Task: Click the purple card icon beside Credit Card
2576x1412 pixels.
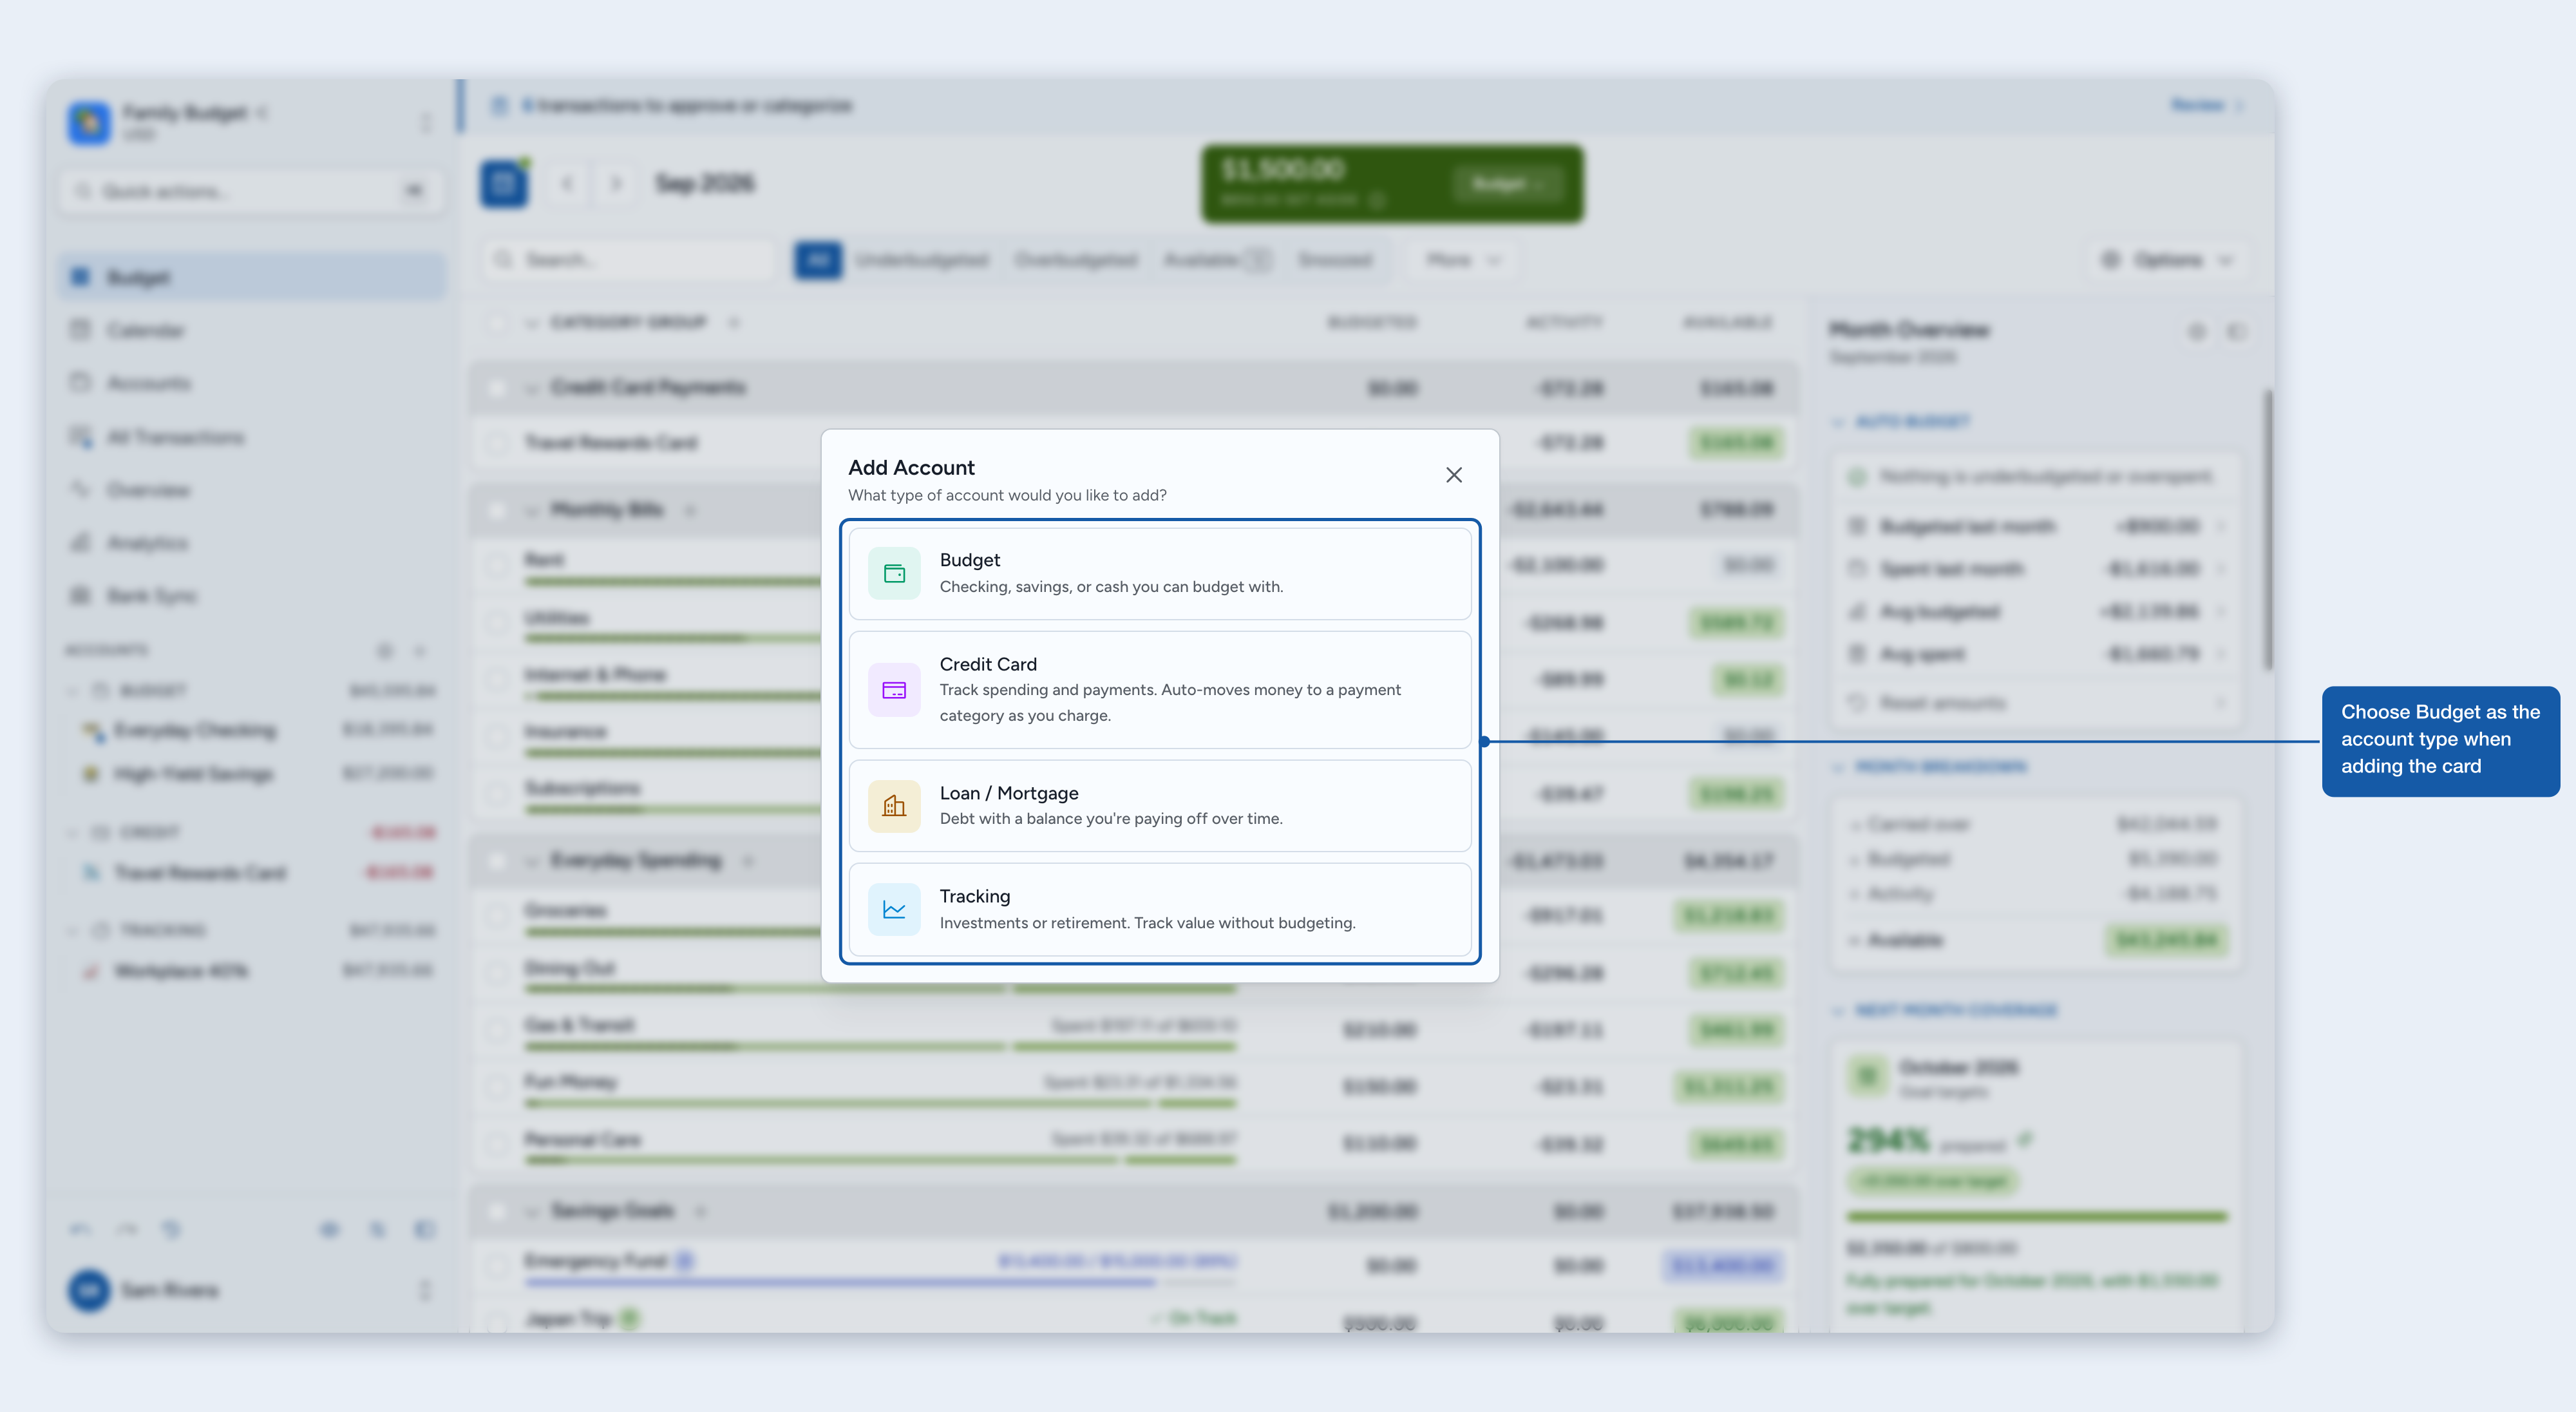Action: click(894, 690)
